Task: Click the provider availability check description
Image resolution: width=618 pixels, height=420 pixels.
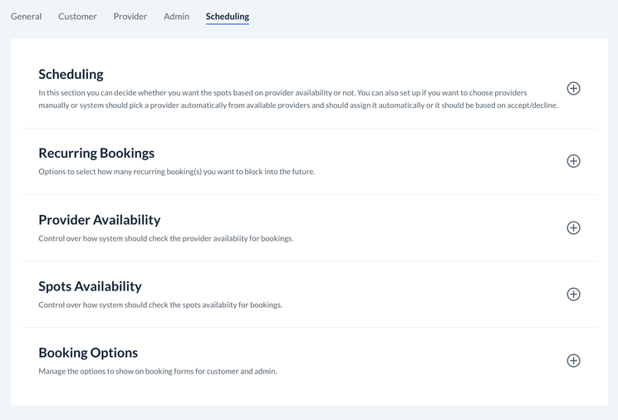Action: tap(165, 238)
